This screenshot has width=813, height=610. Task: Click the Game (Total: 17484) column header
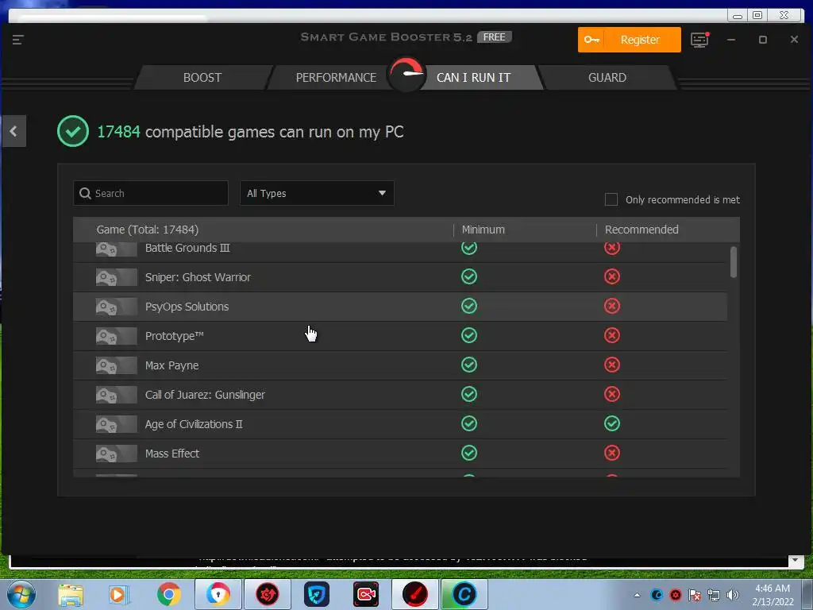point(147,230)
